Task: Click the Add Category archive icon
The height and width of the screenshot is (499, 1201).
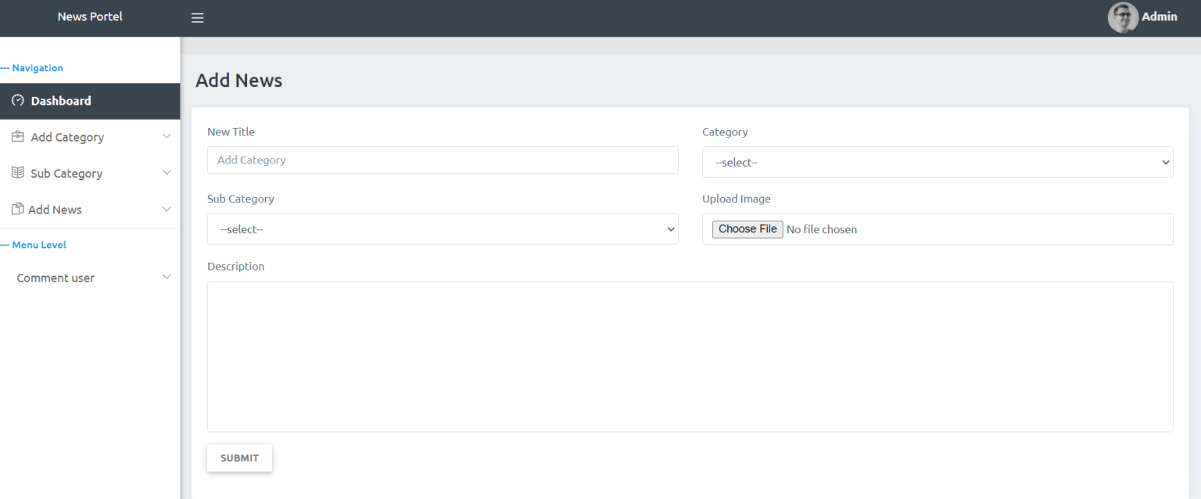Action: click(16, 137)
